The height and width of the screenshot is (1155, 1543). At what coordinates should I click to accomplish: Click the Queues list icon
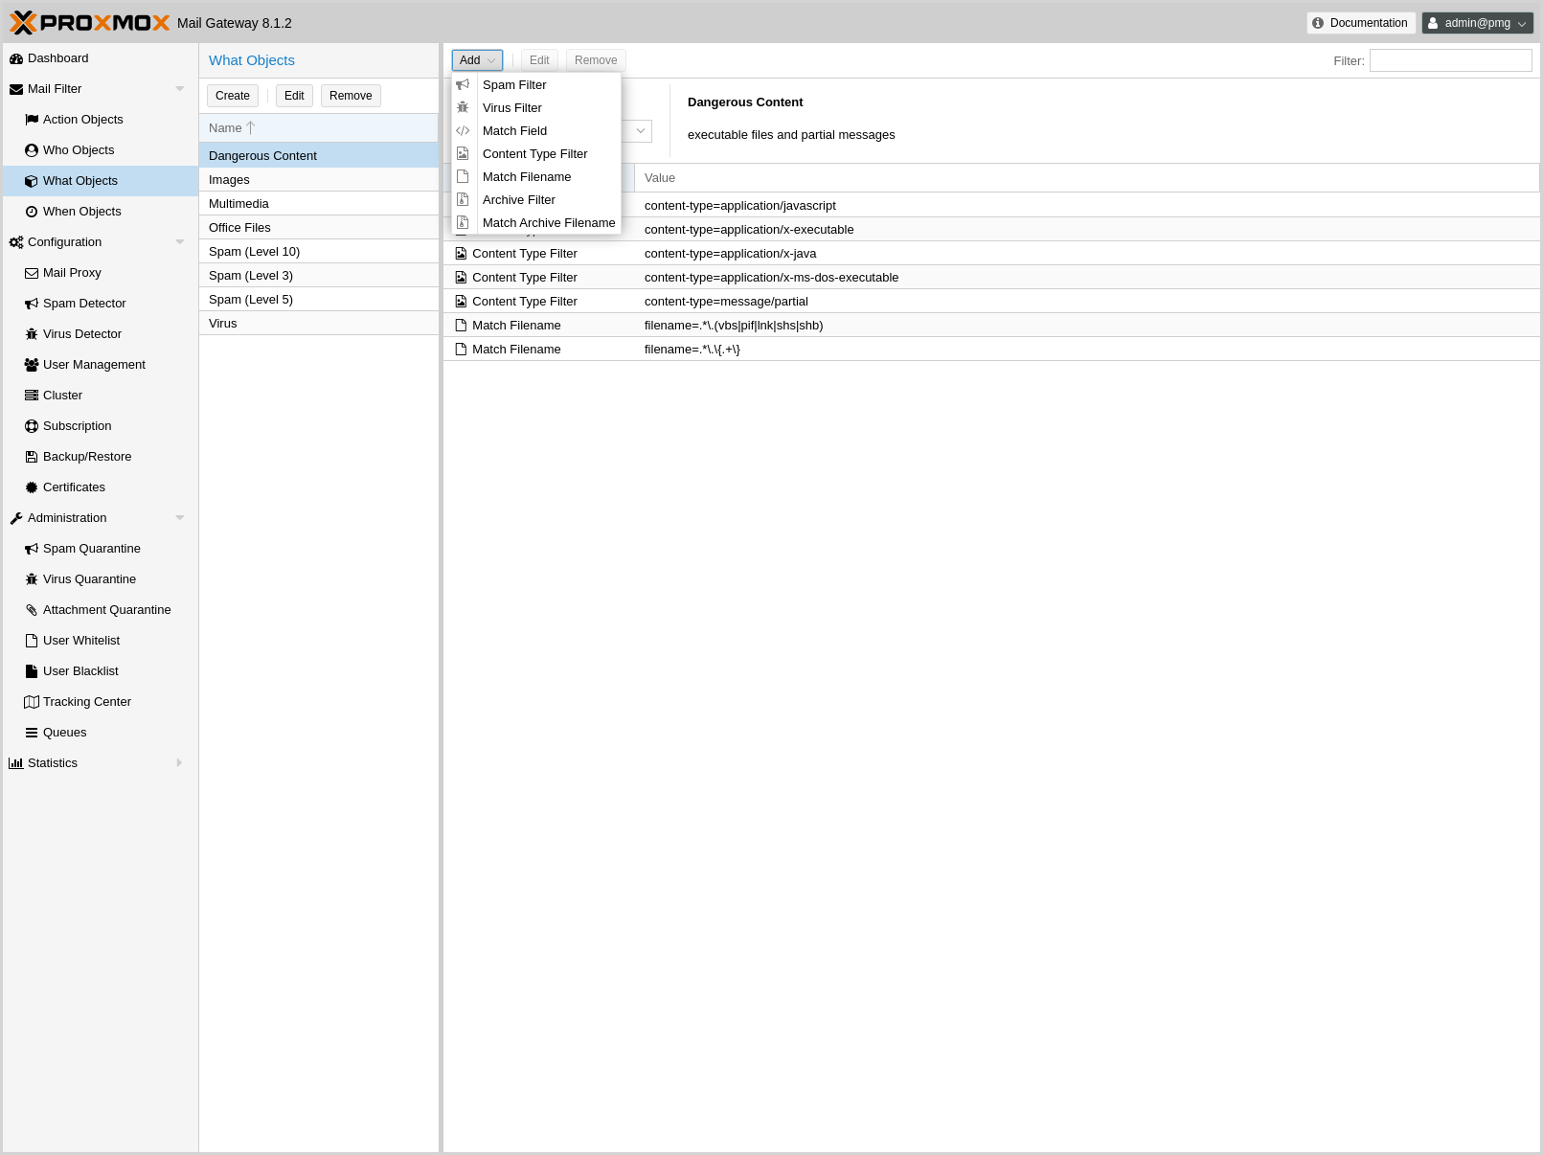click(32, 733)
